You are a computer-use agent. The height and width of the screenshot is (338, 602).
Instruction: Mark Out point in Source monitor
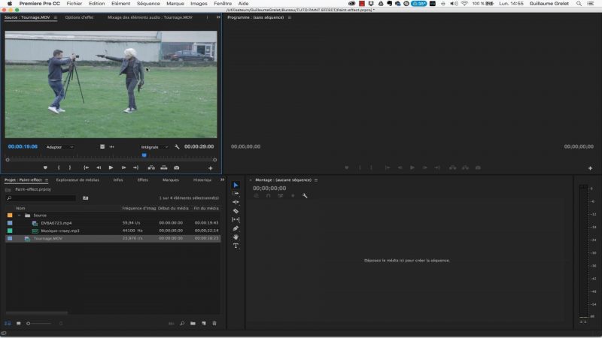70,167
